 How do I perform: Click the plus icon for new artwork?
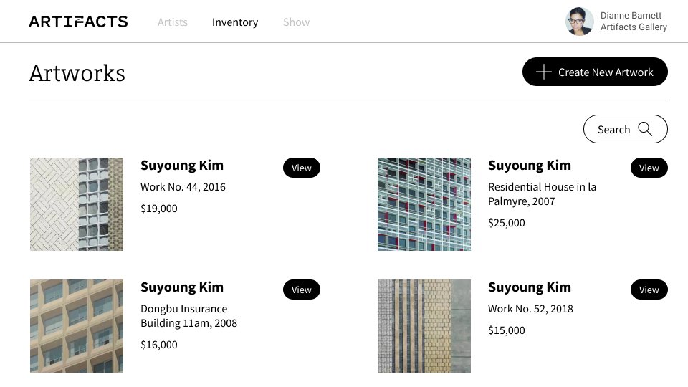tap(544, 72)
